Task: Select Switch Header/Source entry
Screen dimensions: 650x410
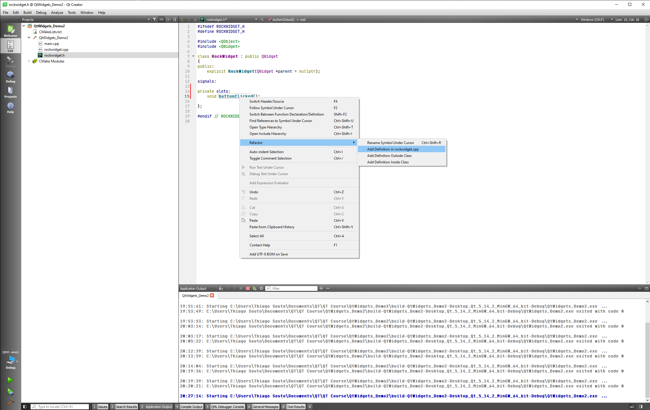Action: coord(299,101)
